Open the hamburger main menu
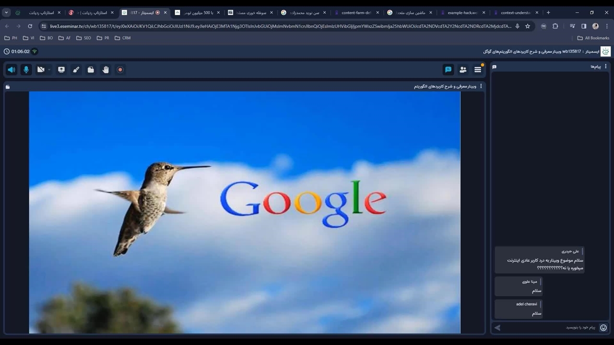The image size is (614, 345). [478, 70]
